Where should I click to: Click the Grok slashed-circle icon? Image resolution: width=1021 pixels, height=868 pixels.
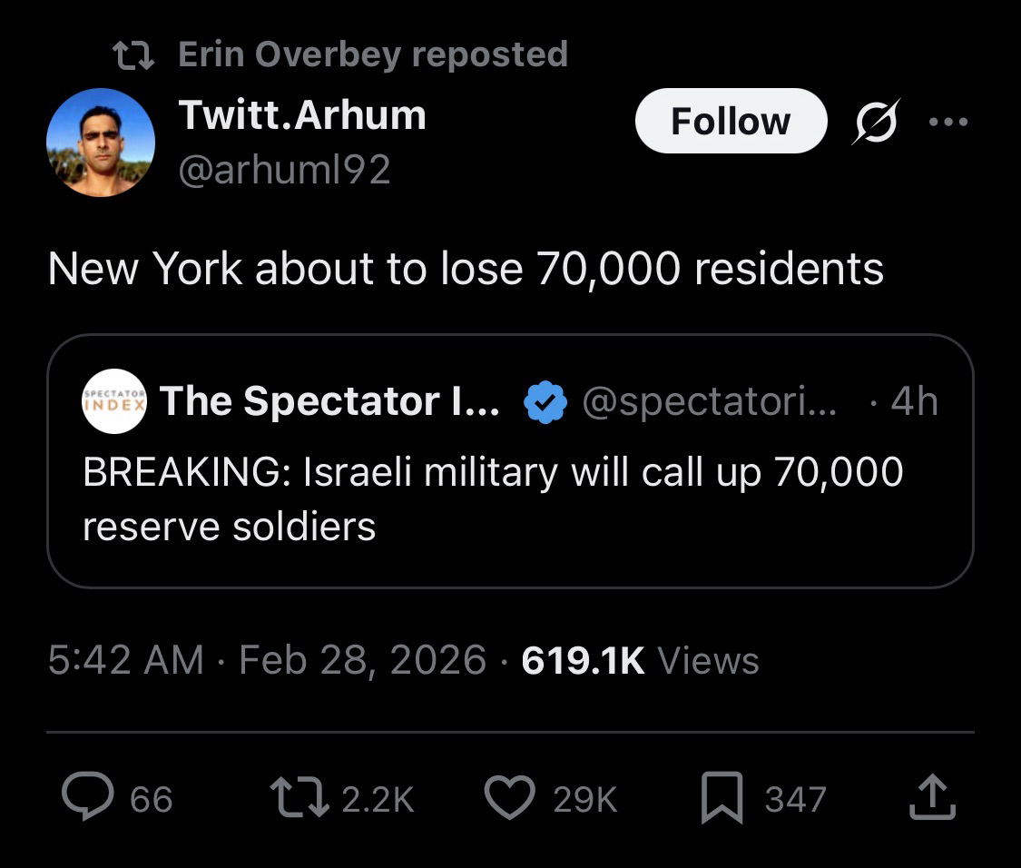click(x=875, y=121)
